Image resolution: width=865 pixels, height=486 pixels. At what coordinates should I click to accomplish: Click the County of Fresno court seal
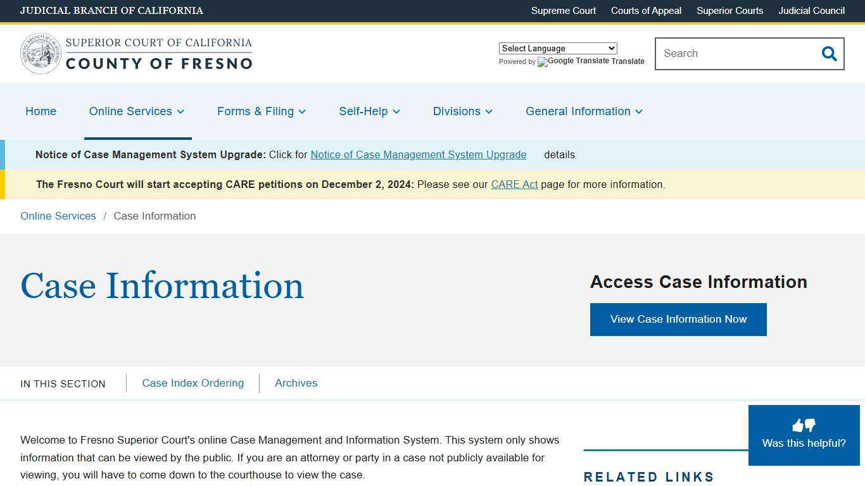coord(41,53)
